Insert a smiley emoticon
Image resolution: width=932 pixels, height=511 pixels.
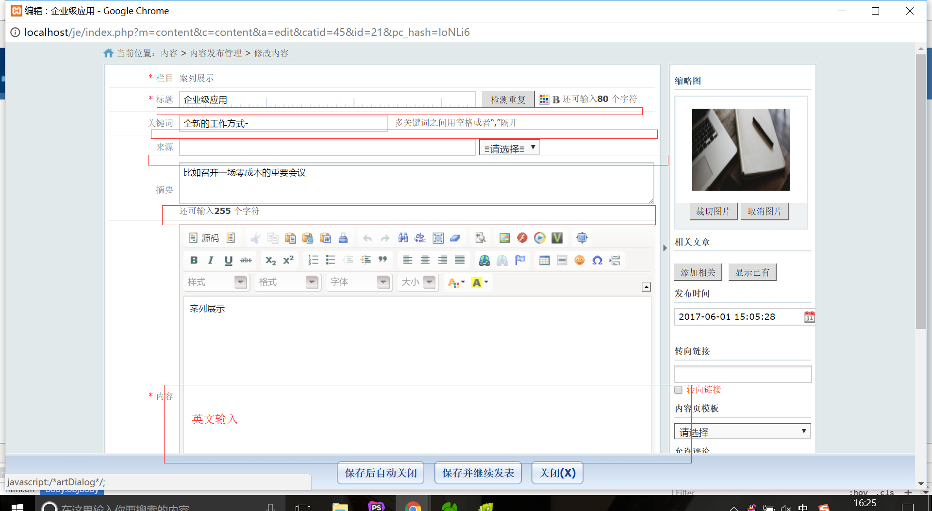click(580, 260)
